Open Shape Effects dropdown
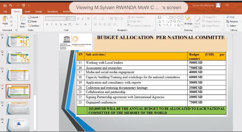242x132 pixels. tap(211, 26)
